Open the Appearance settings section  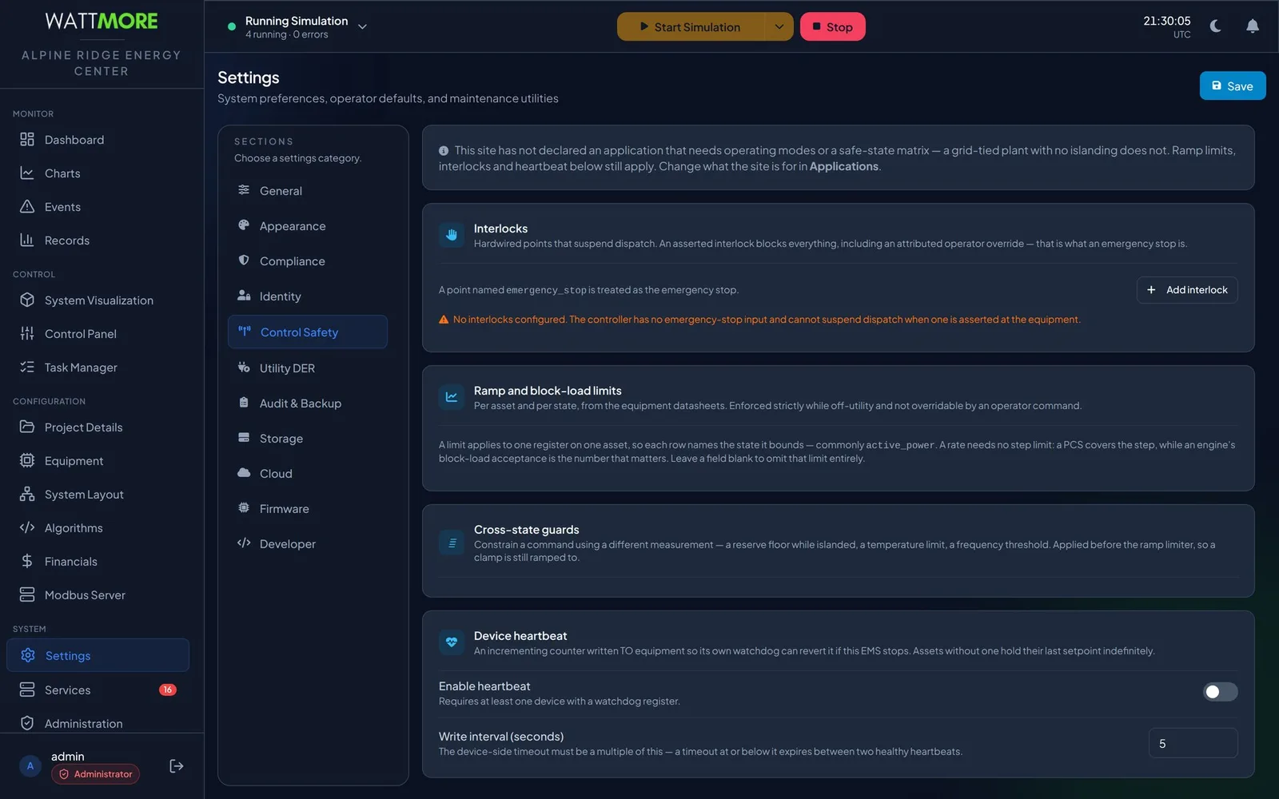(308, 226)
